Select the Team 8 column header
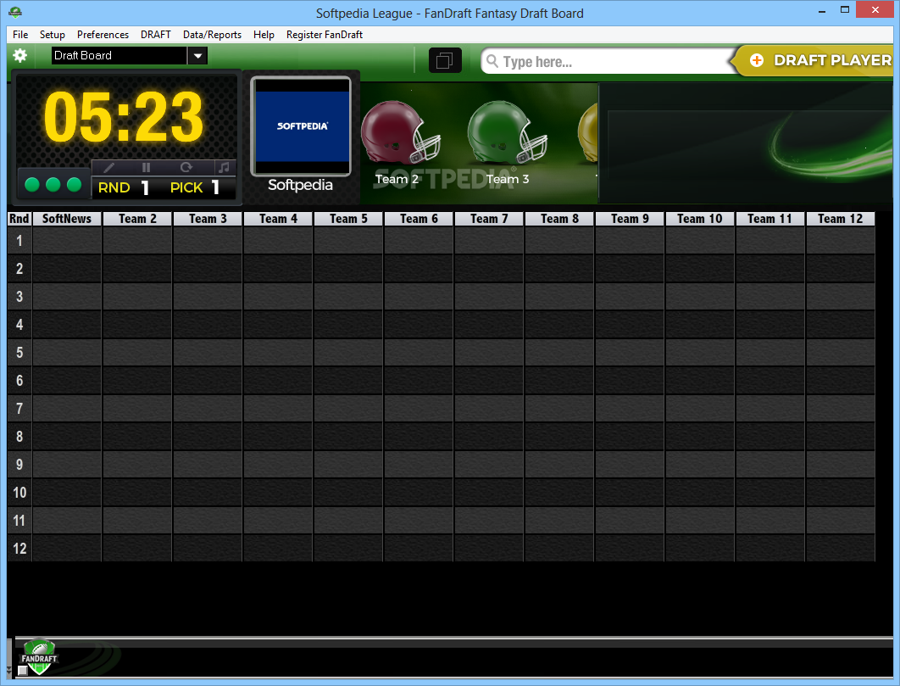 [559, 218]
